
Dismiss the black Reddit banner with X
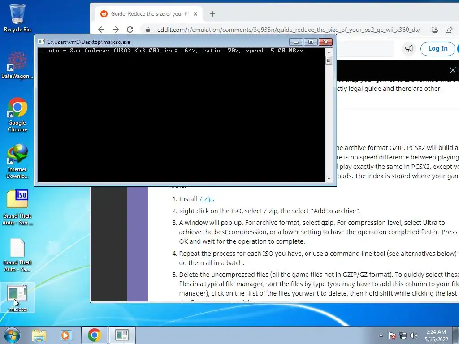click(x=453, y=70)
